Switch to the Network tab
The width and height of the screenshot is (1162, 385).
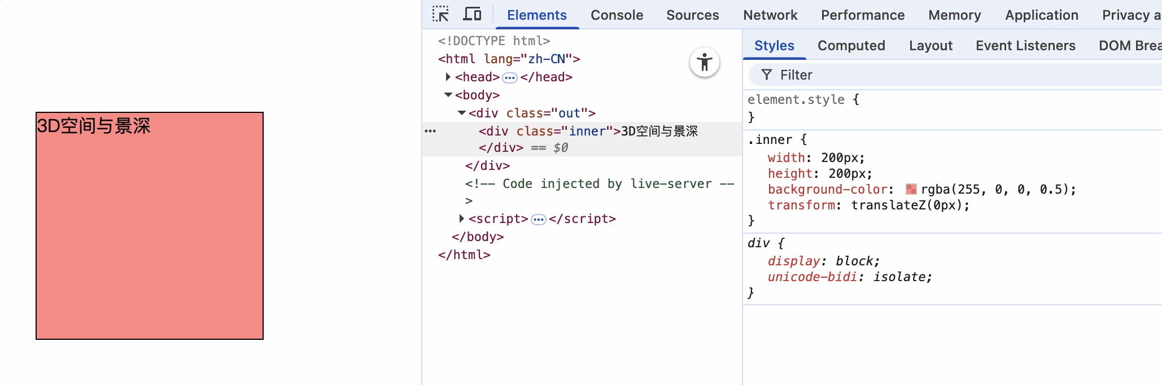tap(770, 15)
